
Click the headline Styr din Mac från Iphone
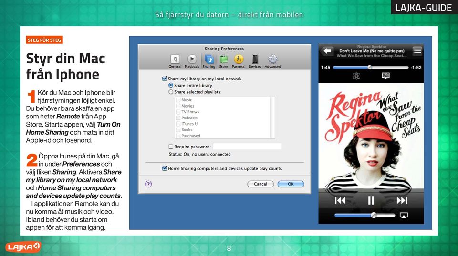(65, 67)
